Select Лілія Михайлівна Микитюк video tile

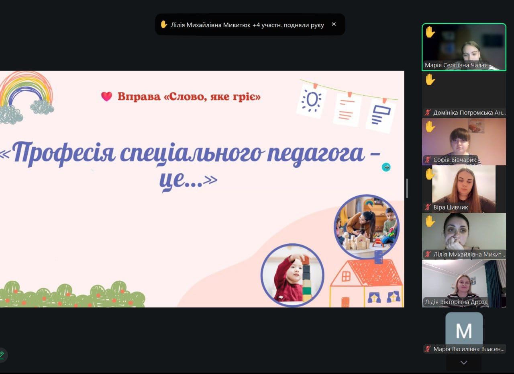click(x=464, y=236)
